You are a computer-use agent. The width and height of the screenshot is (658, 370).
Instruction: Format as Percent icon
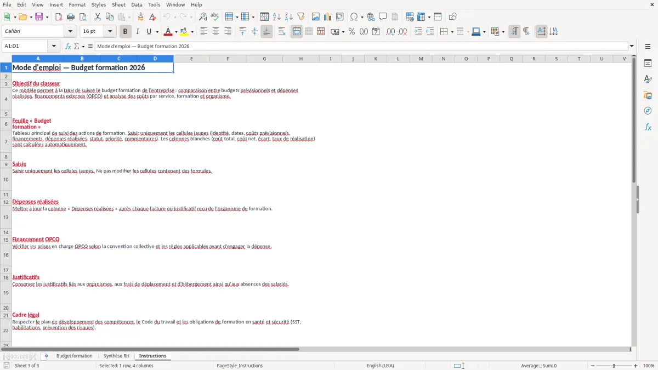coord(351,32)
